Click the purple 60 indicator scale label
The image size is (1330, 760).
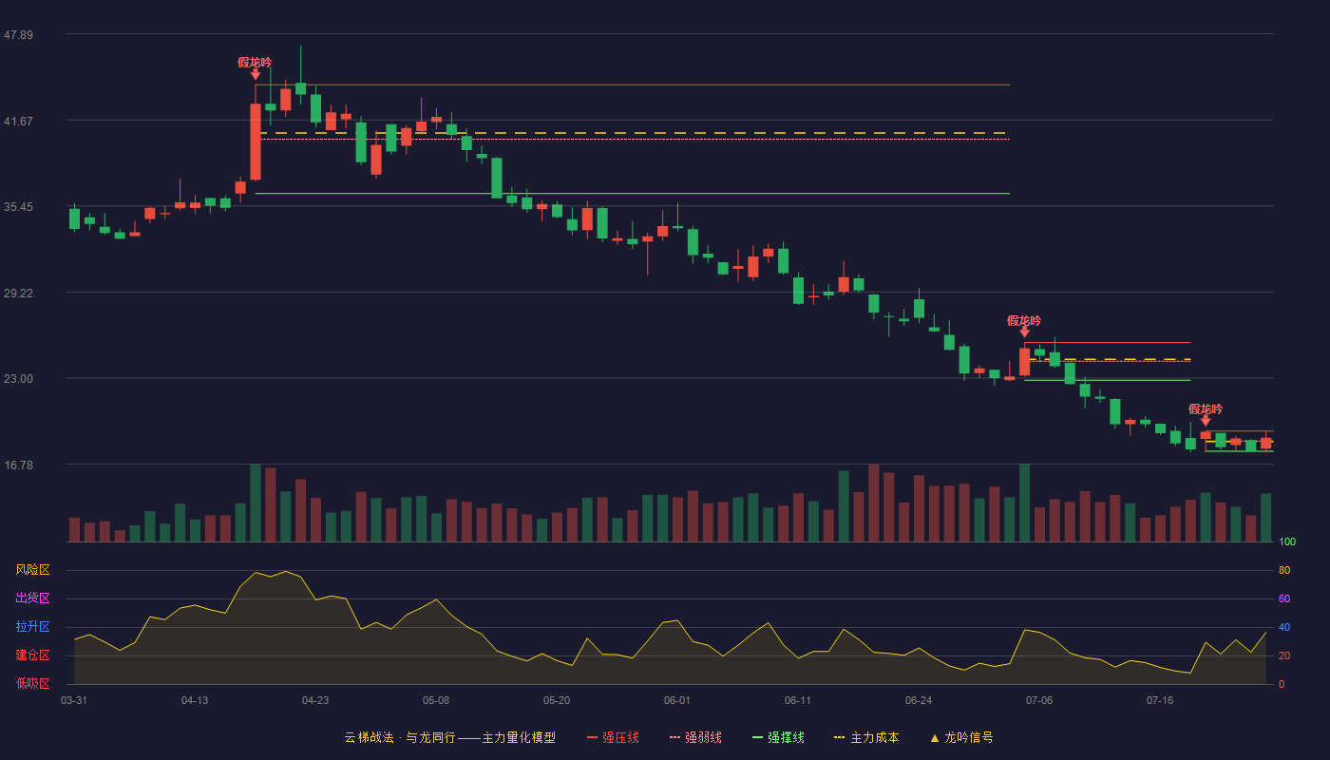1284,599
